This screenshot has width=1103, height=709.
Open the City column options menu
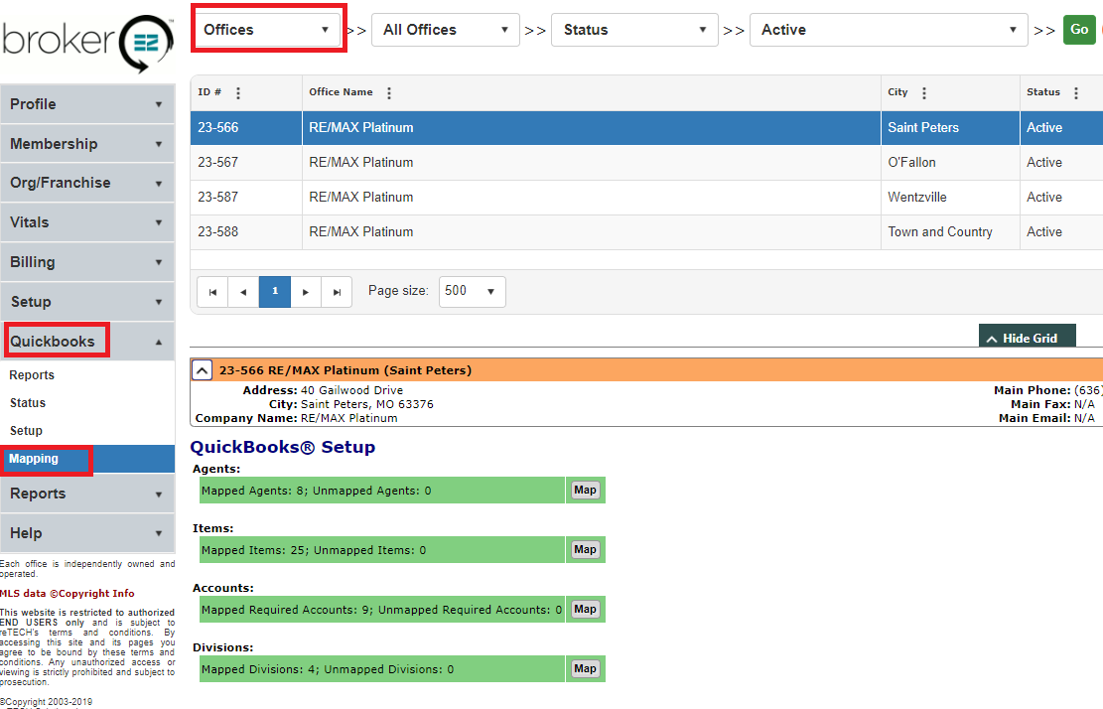(923, 91)
